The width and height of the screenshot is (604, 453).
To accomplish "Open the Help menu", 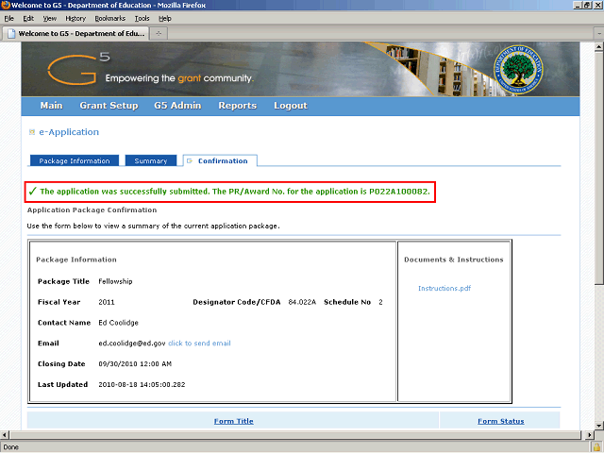I will (165, 19).
